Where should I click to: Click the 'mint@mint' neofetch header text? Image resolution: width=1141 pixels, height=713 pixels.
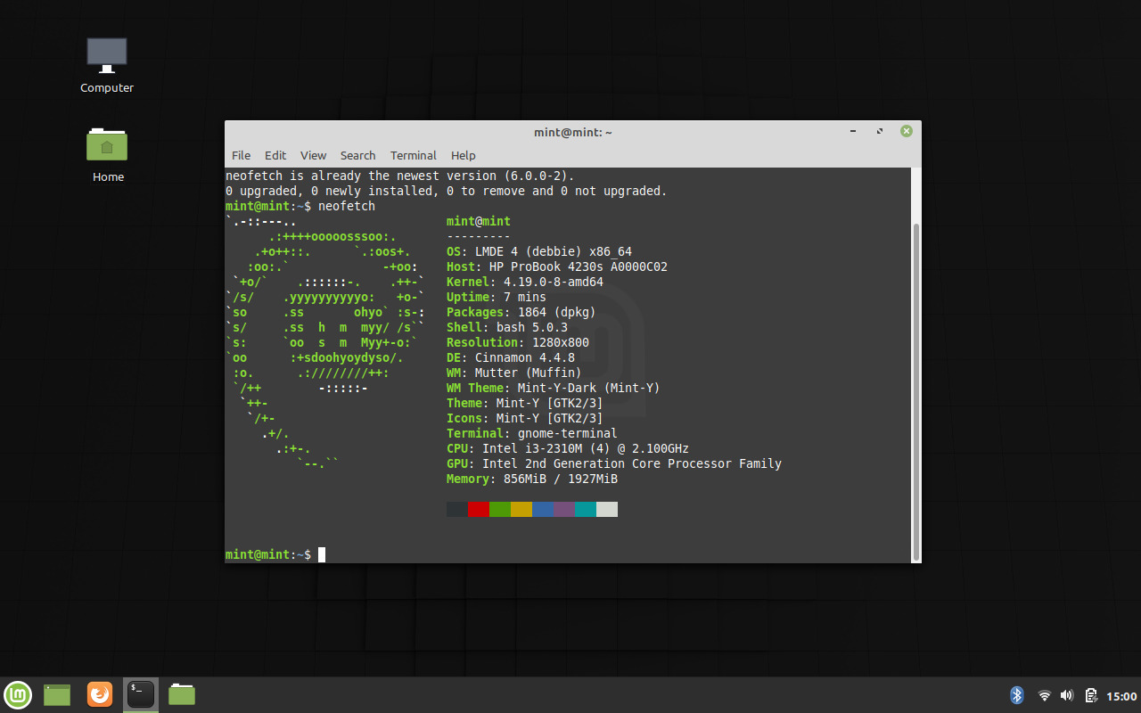(479, 221)
